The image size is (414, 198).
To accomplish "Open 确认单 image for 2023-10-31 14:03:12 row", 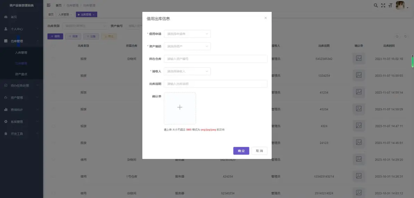I will tap(359, 193).
